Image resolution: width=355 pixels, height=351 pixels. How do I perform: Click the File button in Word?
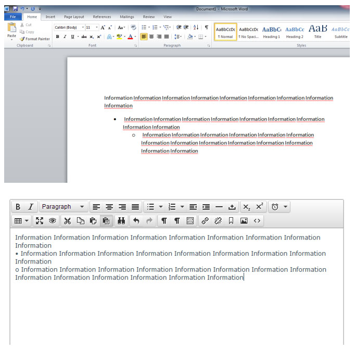pos(13,17)
